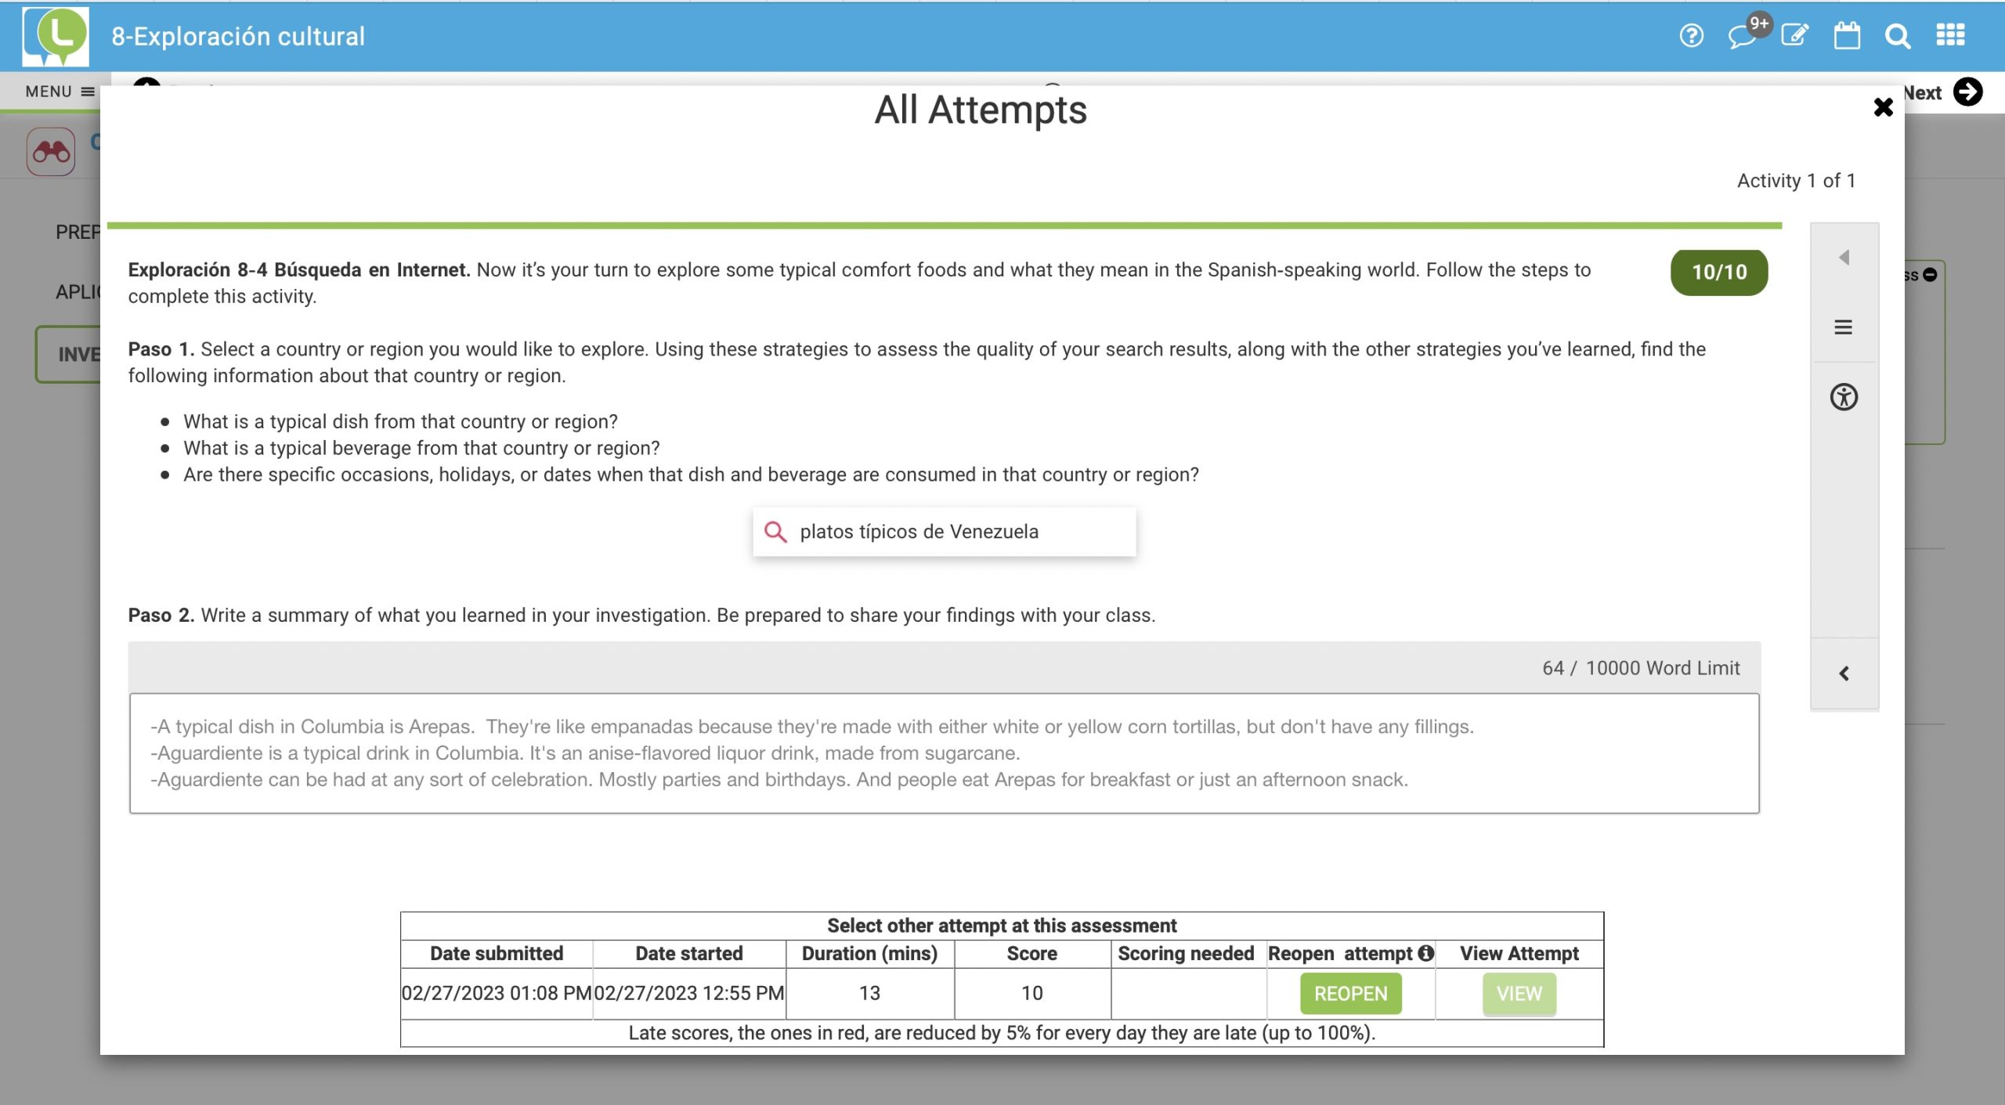Click the platos típicos de Venezuela search box
The height and width of the screenshot is (1105, 2005).
pyautogui.click(x=944, y=532)
